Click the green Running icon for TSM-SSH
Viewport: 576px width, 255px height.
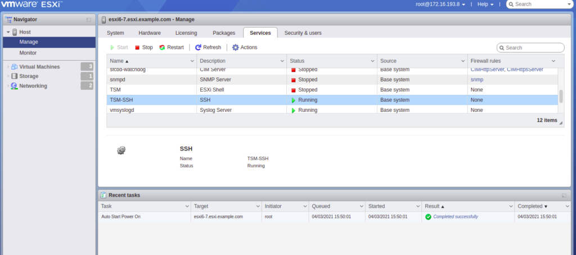[293, 100]
